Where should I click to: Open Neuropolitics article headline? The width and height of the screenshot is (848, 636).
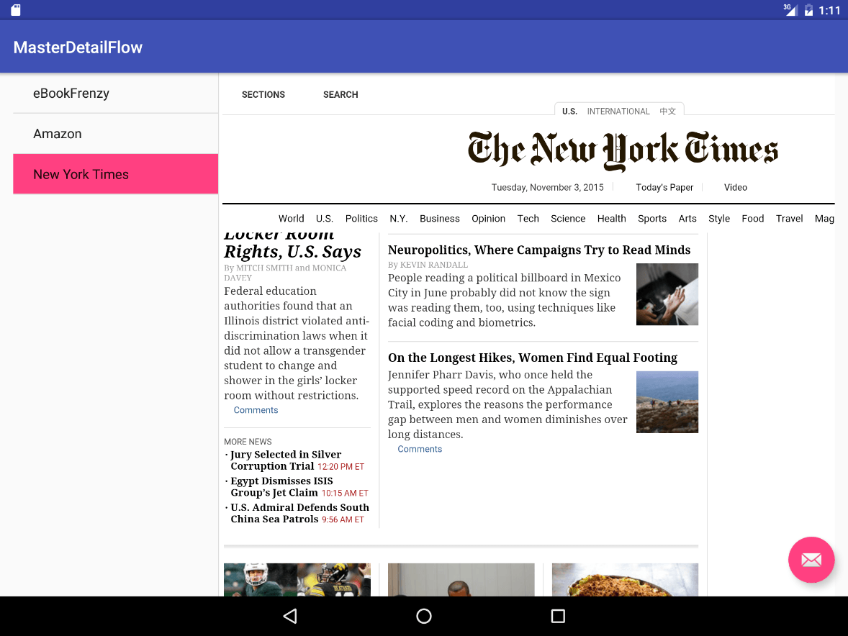pyautogui.click(x=538, y=250)
